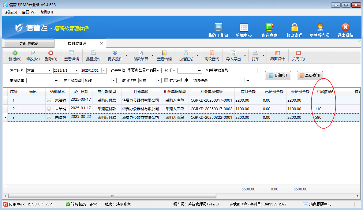Open 查看详情 (View Details) icon
This screenshot has width=363, height=210.
pos(71,53)
